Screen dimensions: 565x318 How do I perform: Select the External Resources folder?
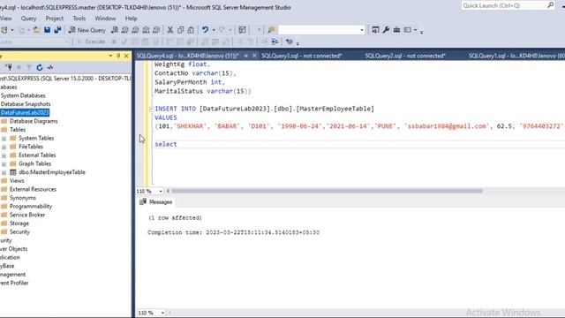pos(33,189)
